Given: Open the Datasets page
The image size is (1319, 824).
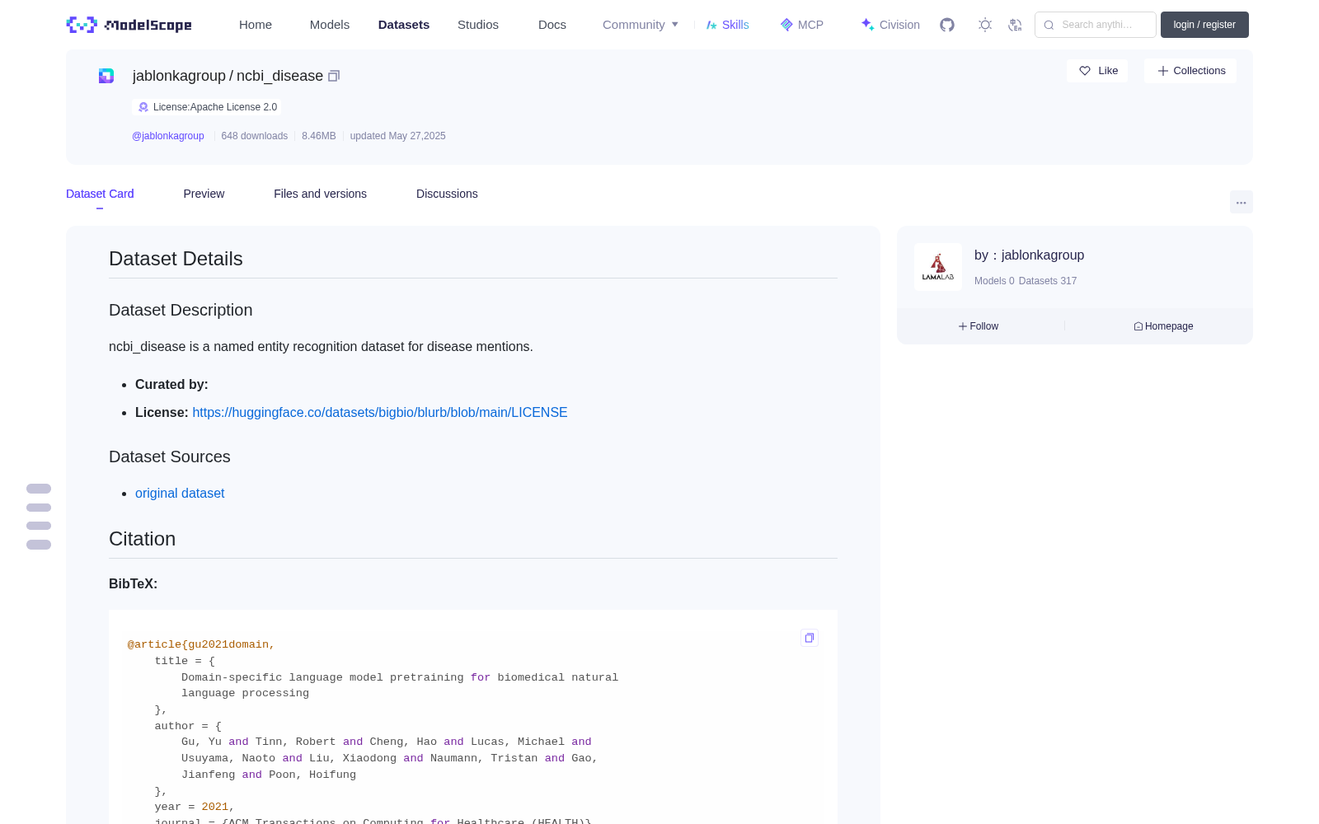Looking at the screenshot, I should (404, 25).
